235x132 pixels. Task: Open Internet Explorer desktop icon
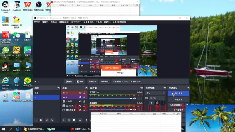click(x=6, y=83)
